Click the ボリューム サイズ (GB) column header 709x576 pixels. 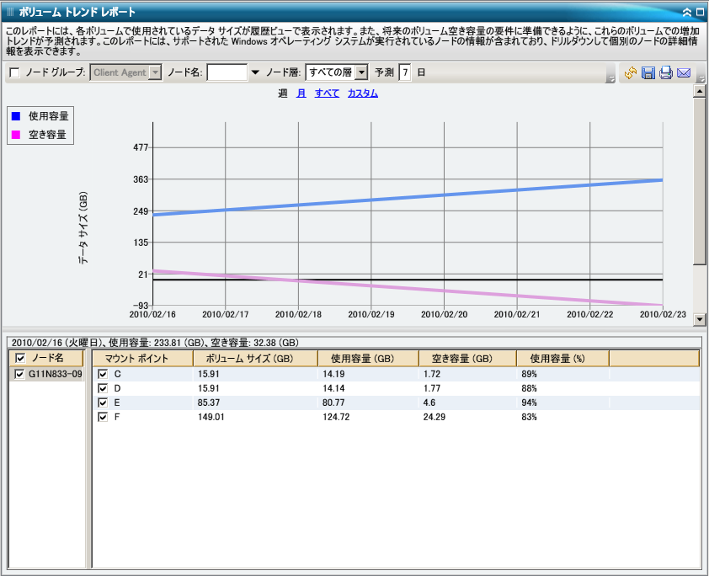pos(254,359)
